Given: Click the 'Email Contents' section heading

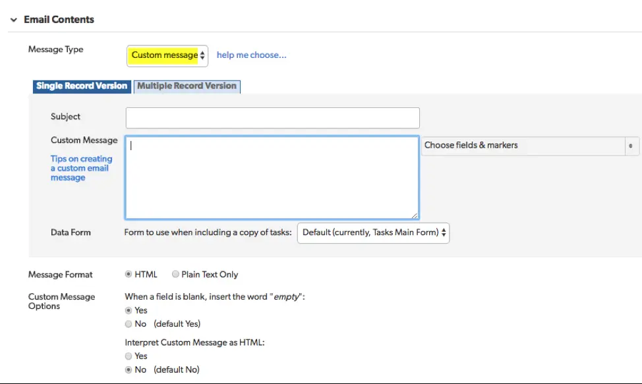Looking at the screenshot, I should 59,20.
